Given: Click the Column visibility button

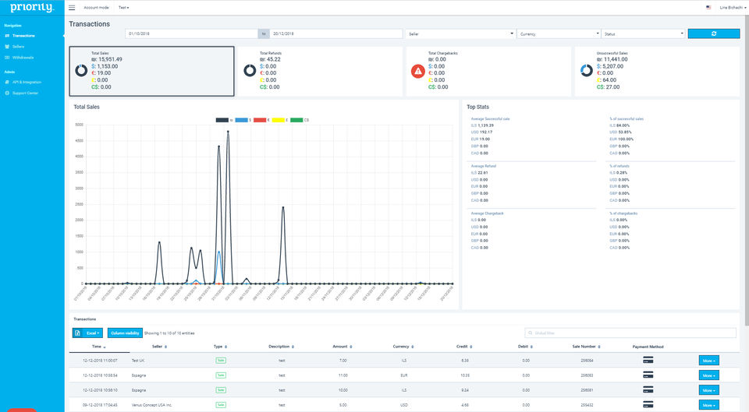Looking at the screenshot, I should [125, 333].
